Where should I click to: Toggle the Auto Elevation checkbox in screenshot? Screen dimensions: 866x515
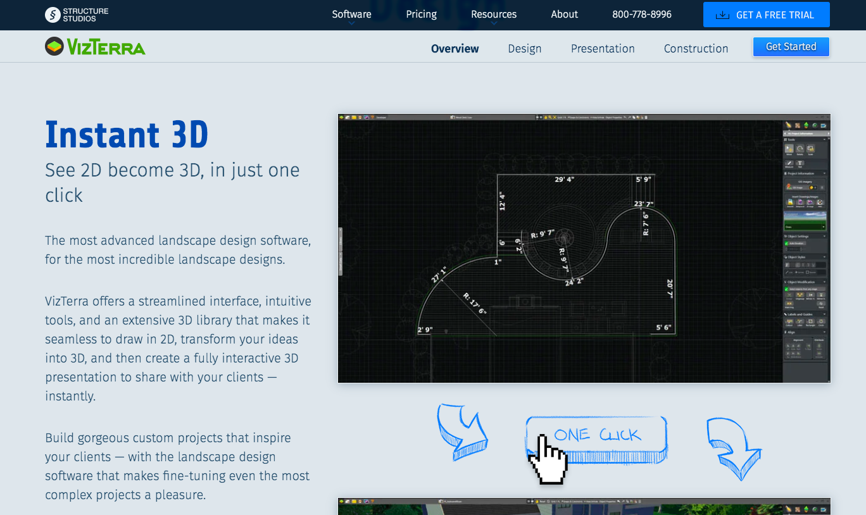point(786,244)
